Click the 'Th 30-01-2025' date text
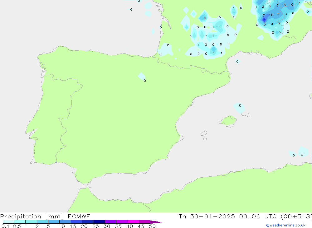This screenshot has height=228, width=312. pyautogui.click(x=207, y=216)
